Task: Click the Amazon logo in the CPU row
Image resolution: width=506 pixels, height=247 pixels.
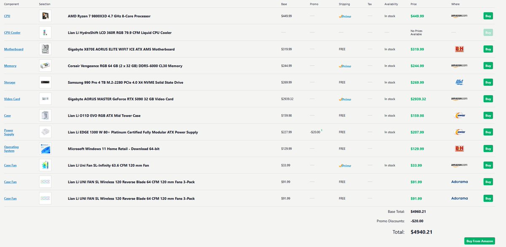Action: click(x=459, y=16)
